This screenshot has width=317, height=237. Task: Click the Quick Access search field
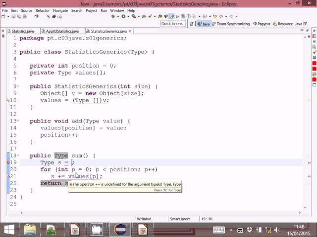click(173, 24)
